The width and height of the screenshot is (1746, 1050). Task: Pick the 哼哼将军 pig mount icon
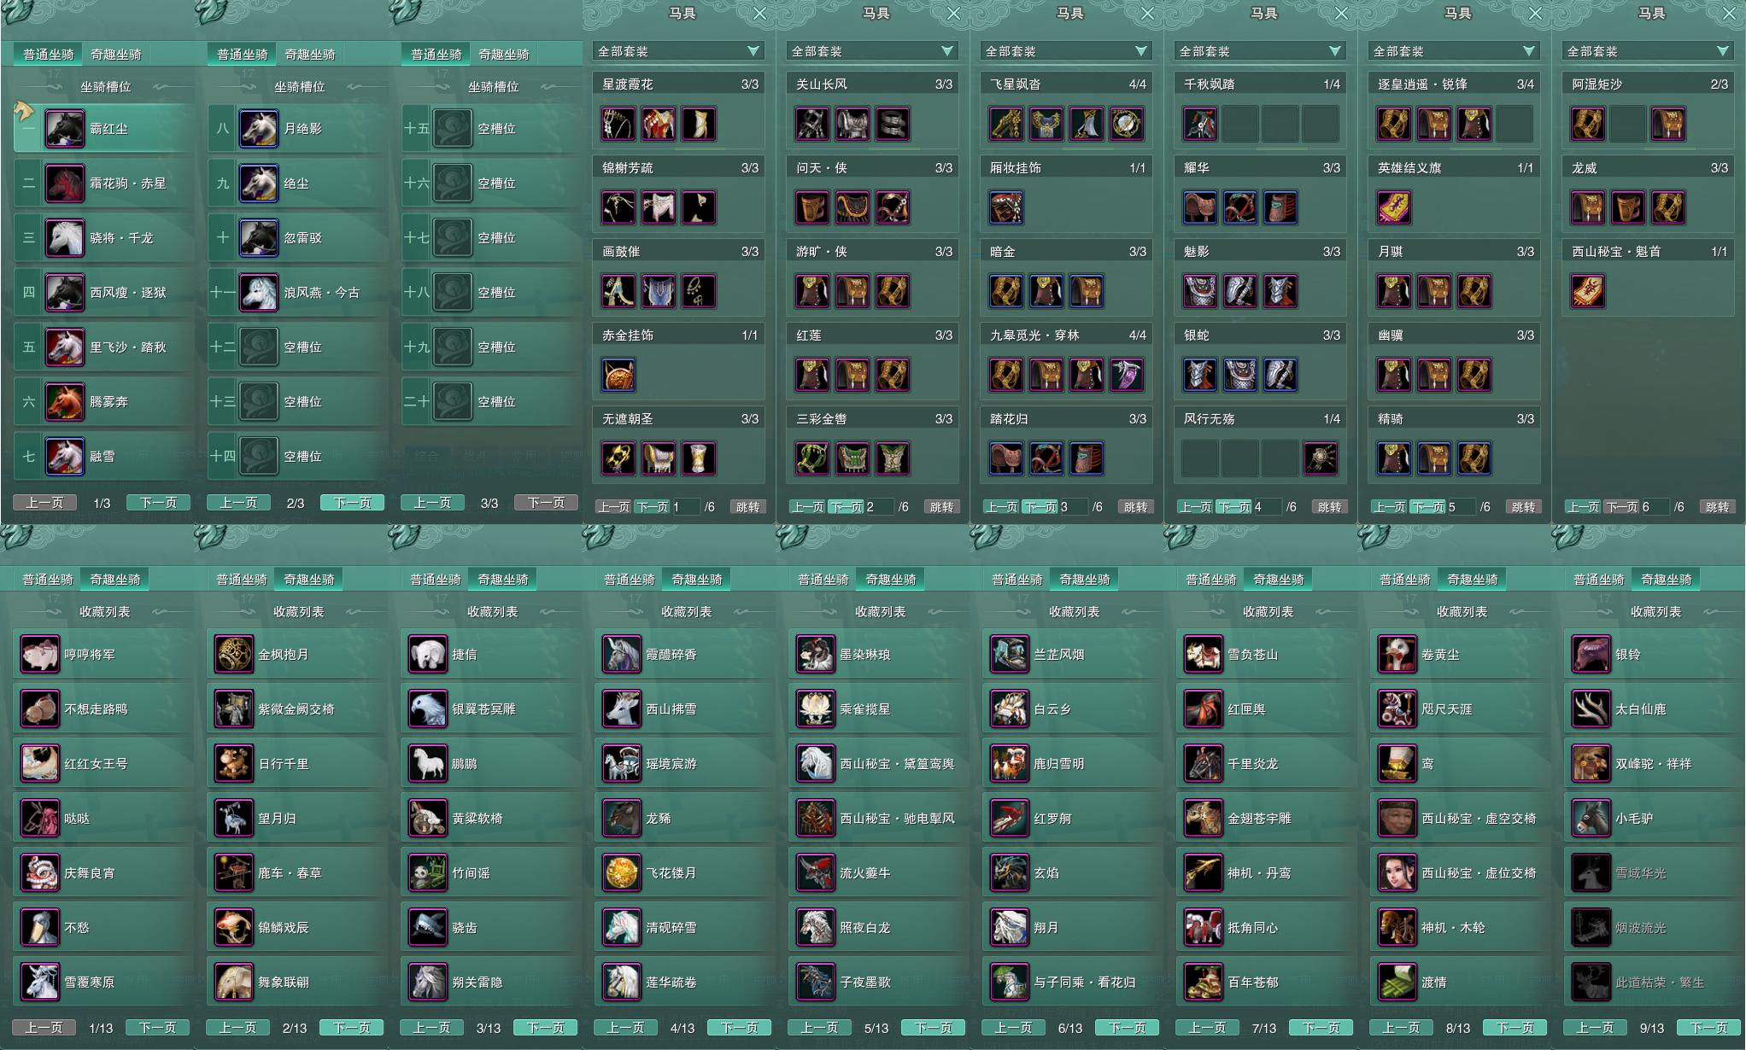click(39, 655)
